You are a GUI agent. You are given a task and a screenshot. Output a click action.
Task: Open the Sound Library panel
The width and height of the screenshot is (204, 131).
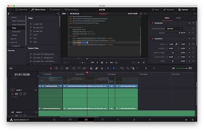coord(71,10)
